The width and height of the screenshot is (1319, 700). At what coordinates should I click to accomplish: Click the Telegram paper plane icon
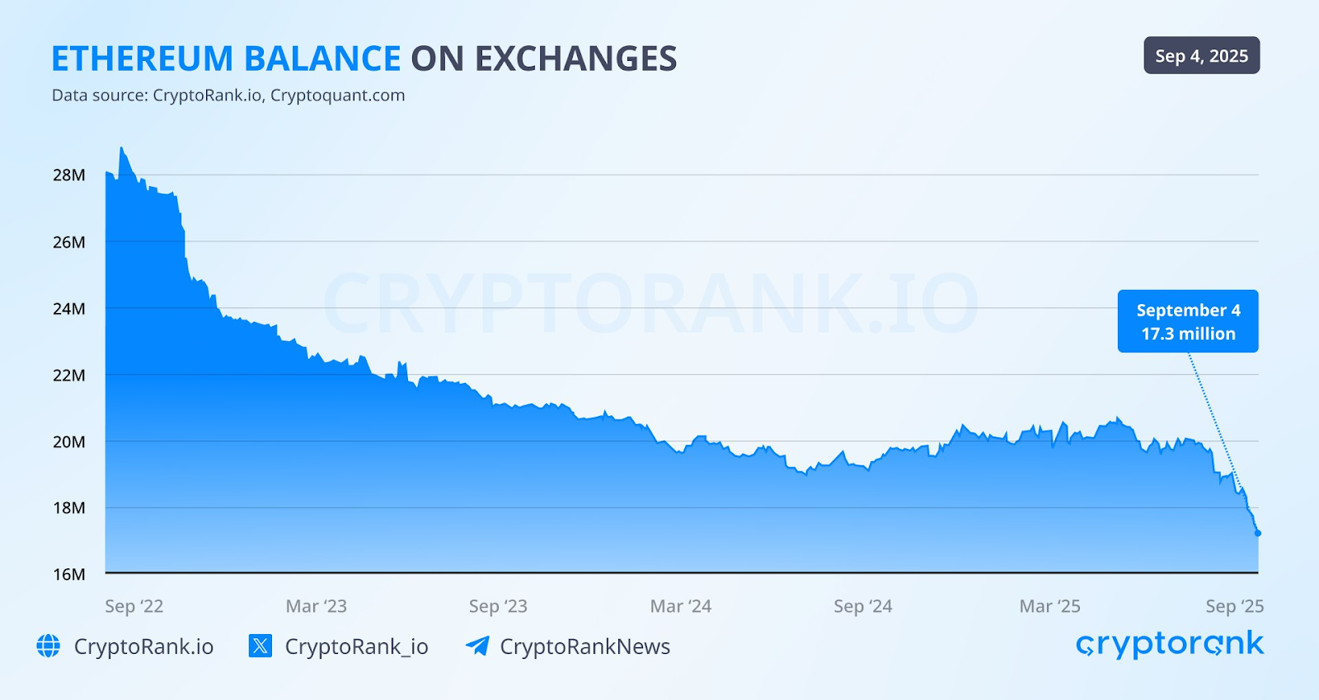point(477,646)
